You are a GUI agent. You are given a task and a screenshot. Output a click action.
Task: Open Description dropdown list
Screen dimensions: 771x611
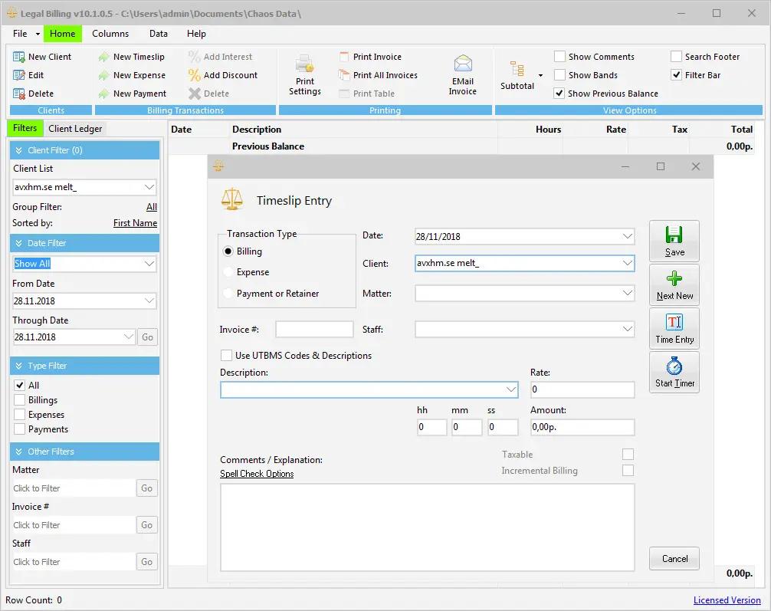(x=511, y=389)
